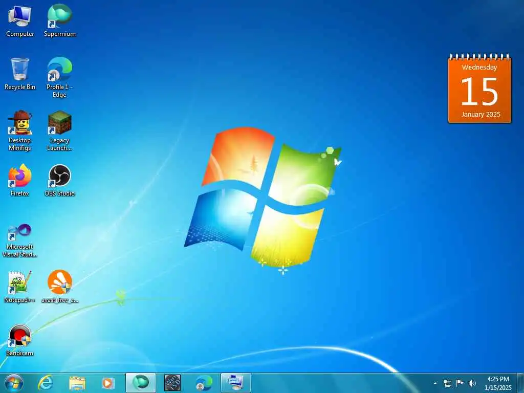Screen dimensions: 524x393
Task: Switch to the computer keyboard taskbar app
Action: (235, 383)
